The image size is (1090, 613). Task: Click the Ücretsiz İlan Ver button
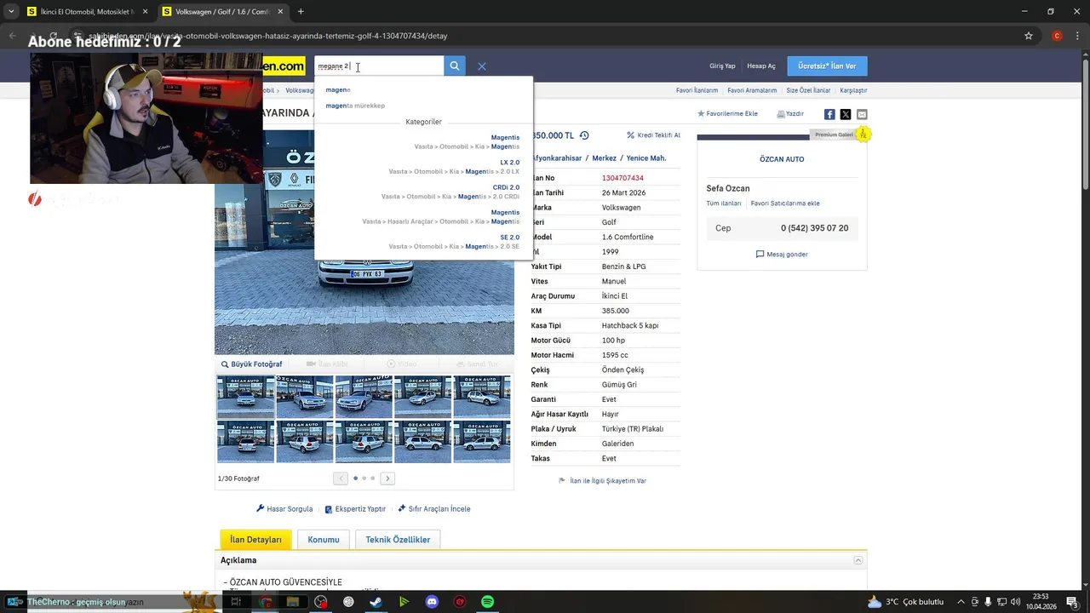(827, 66)
